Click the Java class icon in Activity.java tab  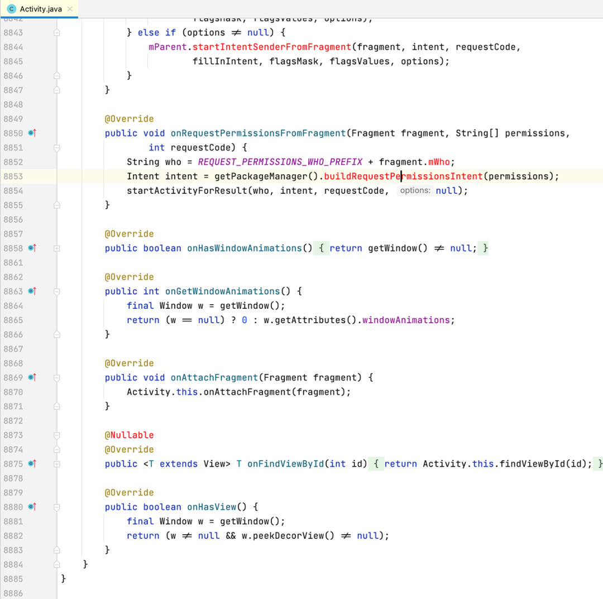pyautogui.click(x=12, y=9)
